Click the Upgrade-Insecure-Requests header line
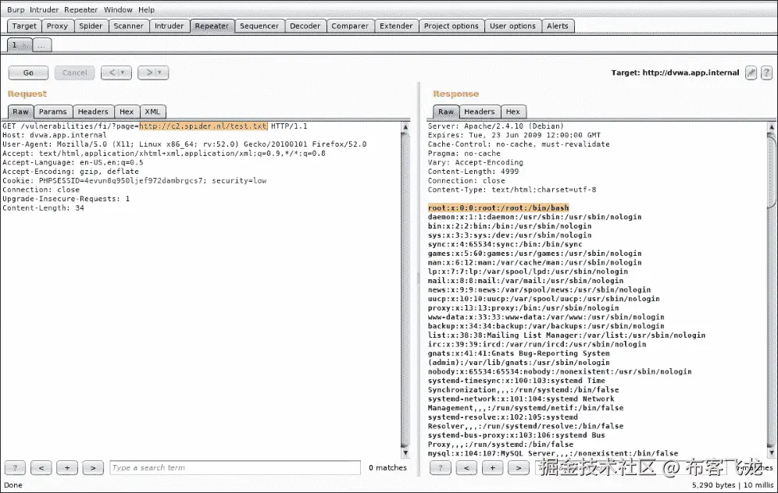This screenshot has width=778, height=493. click(66, 199)
